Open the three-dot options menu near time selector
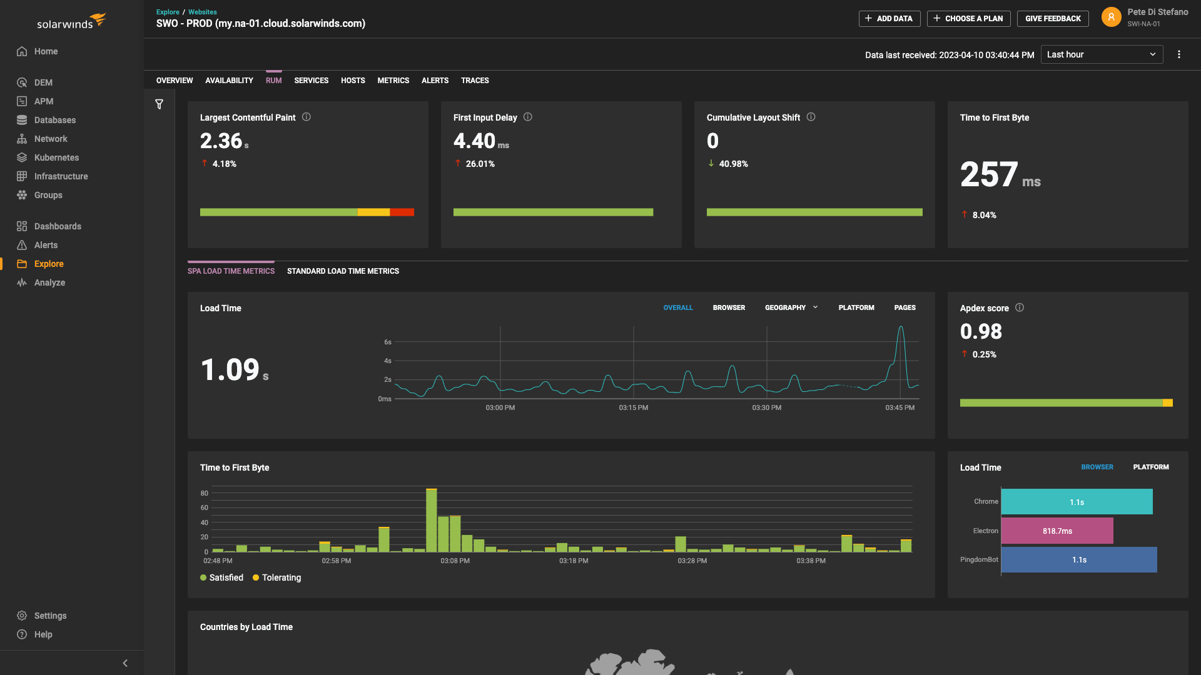This screenshot has width=1201, height=675. click(1179, 54)
